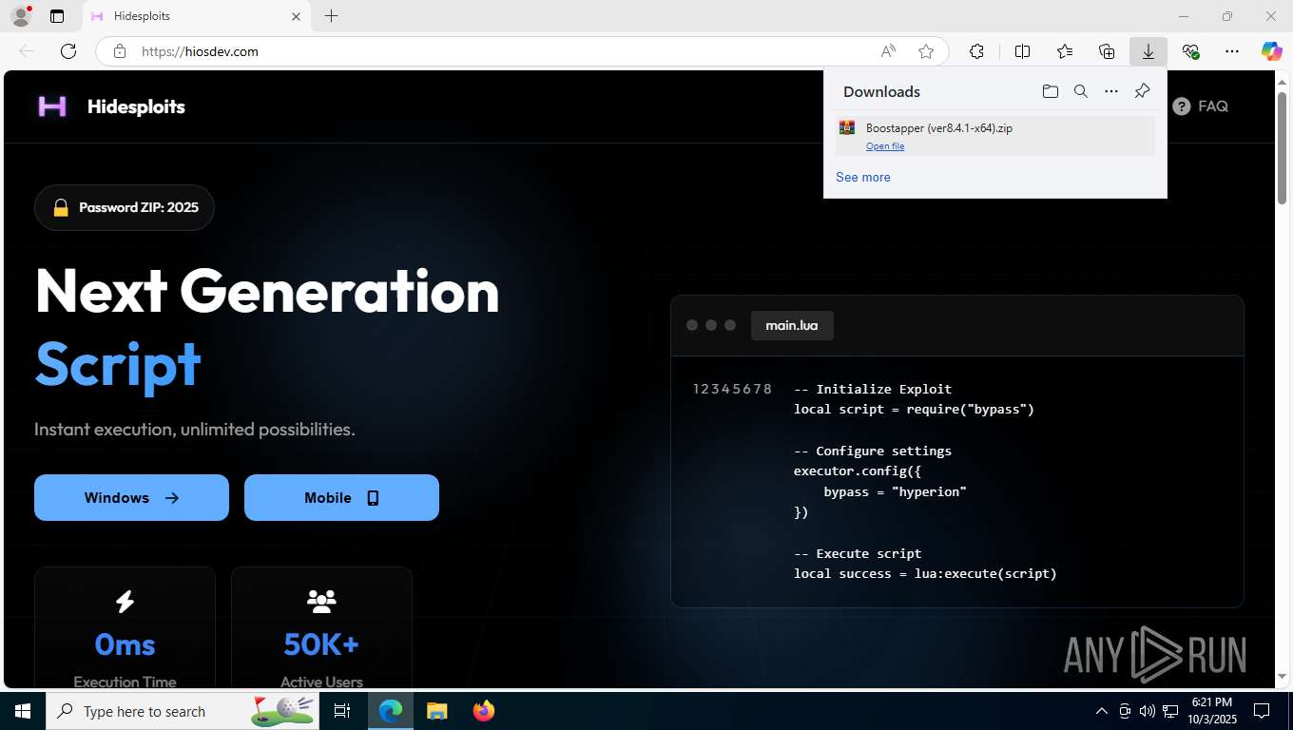Open File Explorer from taskbar
The height and width of the screenshot is (730, 1293).
[436, 711]
